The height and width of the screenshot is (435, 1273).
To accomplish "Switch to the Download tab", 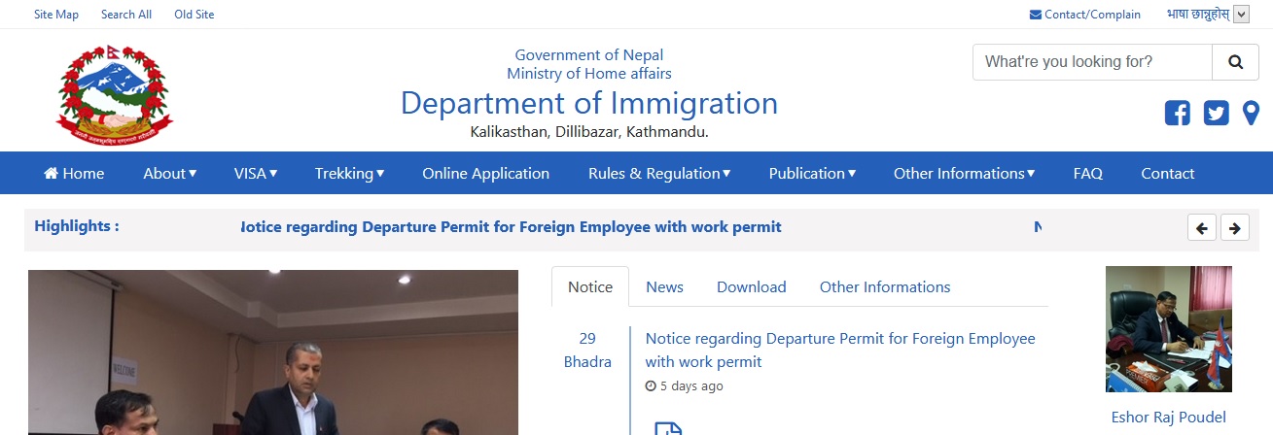I will 751,287.
